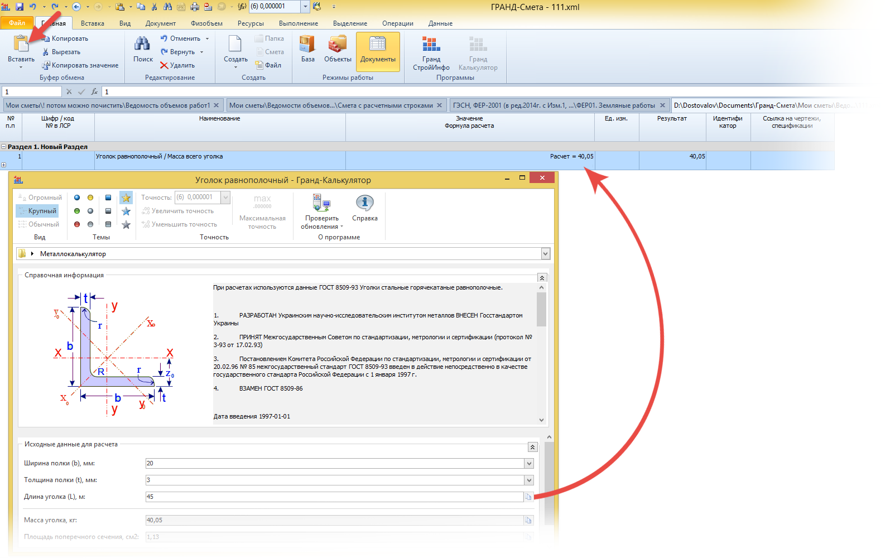Choose the blue square theme style
Screen dimensions: 895x558
click(x=108, y=198)
